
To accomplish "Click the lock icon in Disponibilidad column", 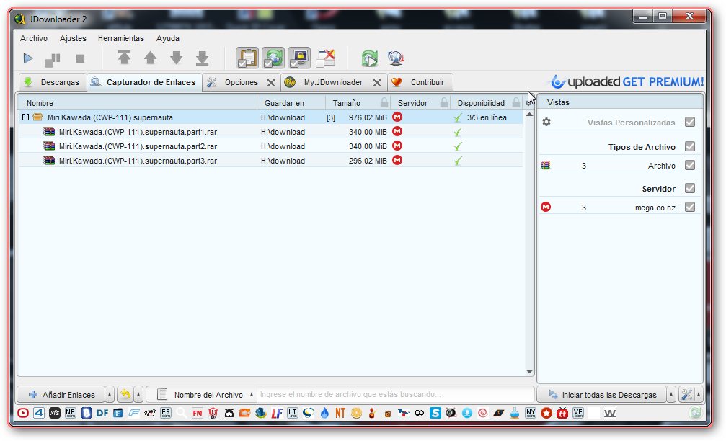I will pyautogui.click(x=516, y=102).
